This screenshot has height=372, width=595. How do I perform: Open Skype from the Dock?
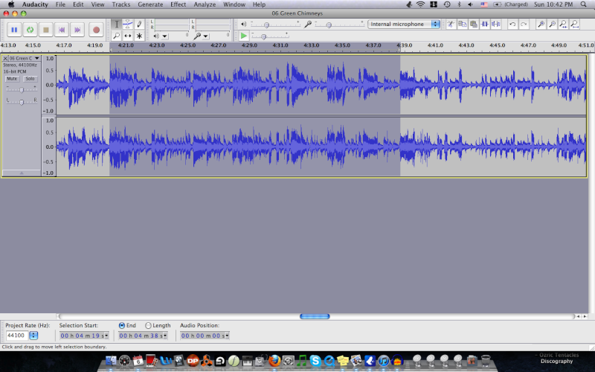[x=315, y=360]
